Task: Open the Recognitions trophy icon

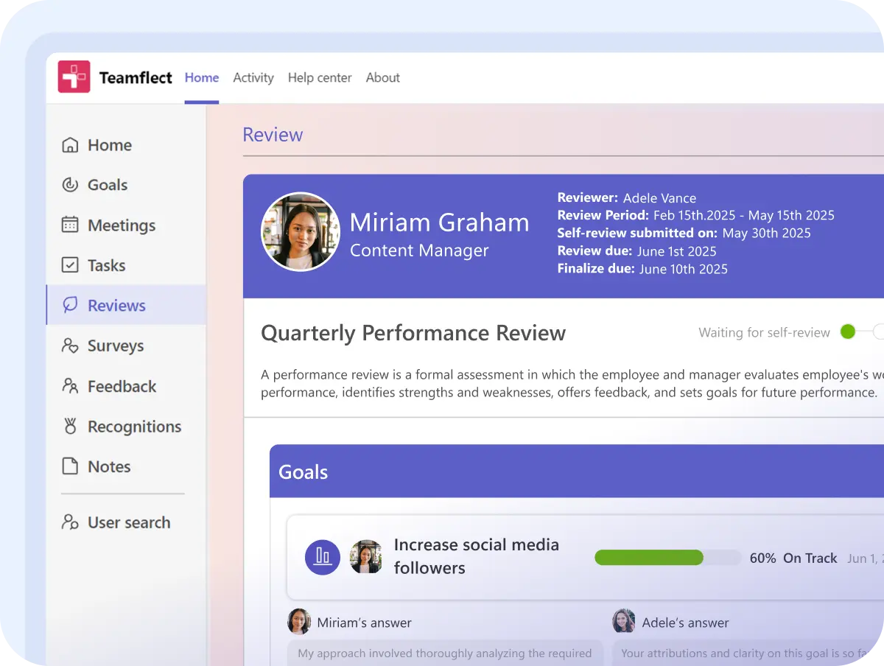Action: pyautogui.click(x=71, y=426)
